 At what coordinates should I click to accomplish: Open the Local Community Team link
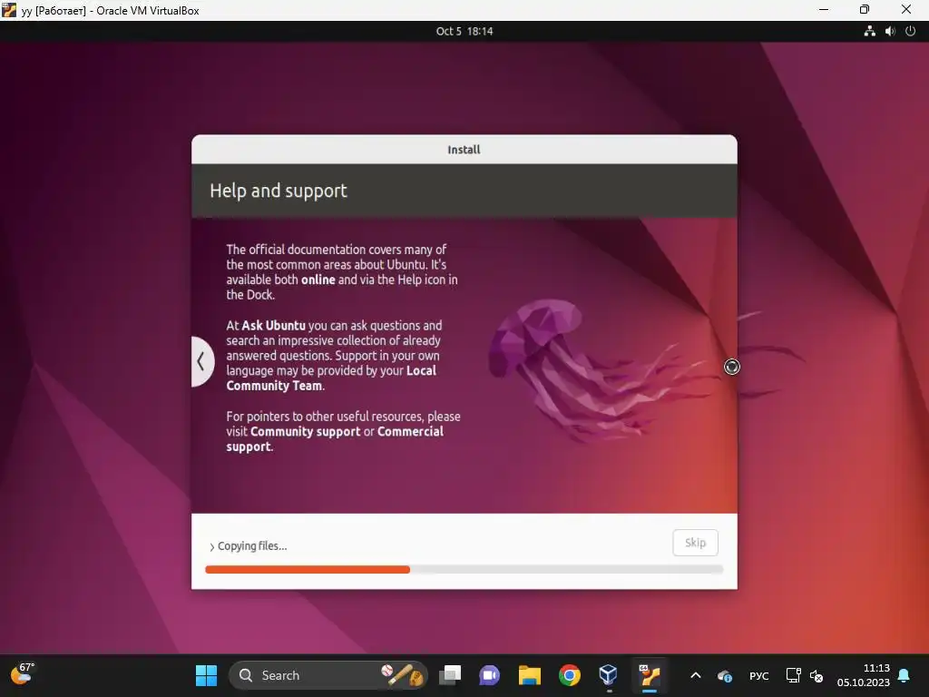click(331, 378)
